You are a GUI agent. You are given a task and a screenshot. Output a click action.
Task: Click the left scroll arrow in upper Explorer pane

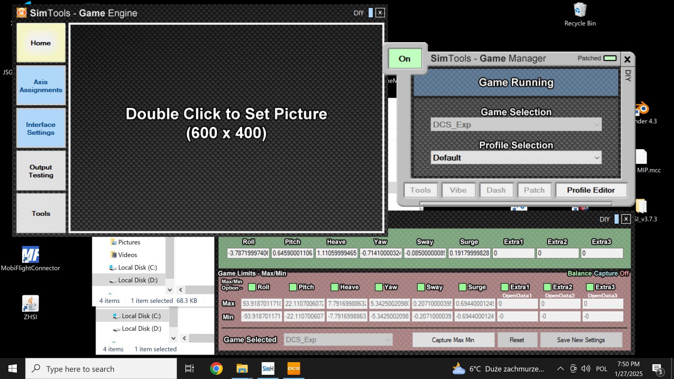[181, 290]
